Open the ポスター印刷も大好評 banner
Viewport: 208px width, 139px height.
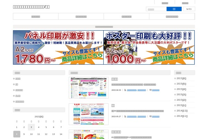149,48
